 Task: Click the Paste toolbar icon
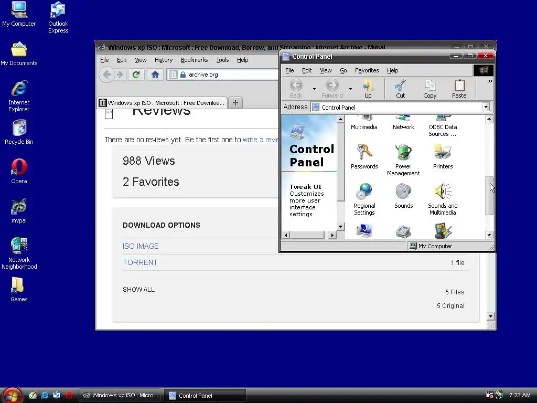pyautogui.click(x=459, y=89)
